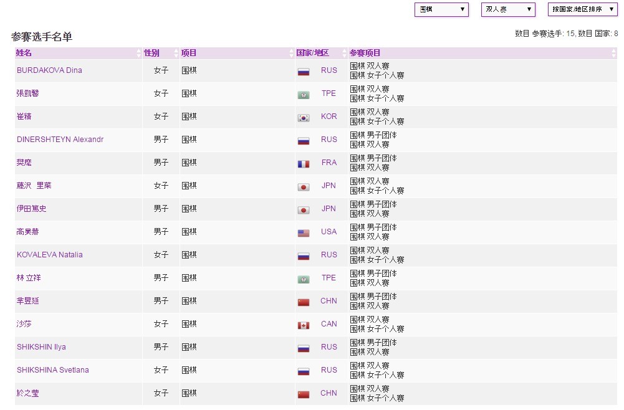Open SHIKSHIN Ilya's profile link
Viewport: 624px width, 410px height.
coord(41,347)
